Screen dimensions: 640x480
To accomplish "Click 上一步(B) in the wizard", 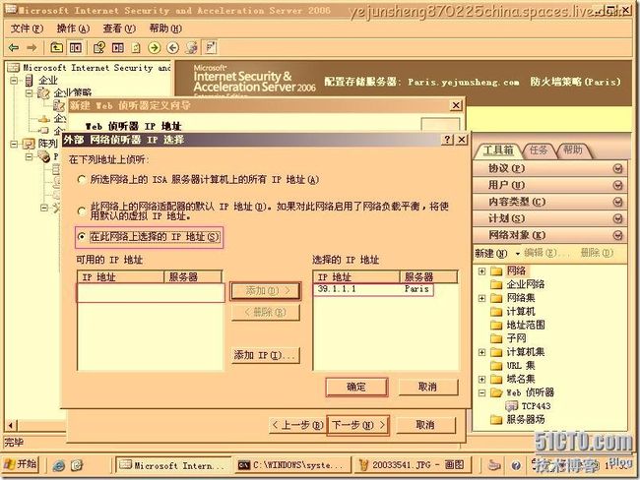I will [x=298, y=425].
